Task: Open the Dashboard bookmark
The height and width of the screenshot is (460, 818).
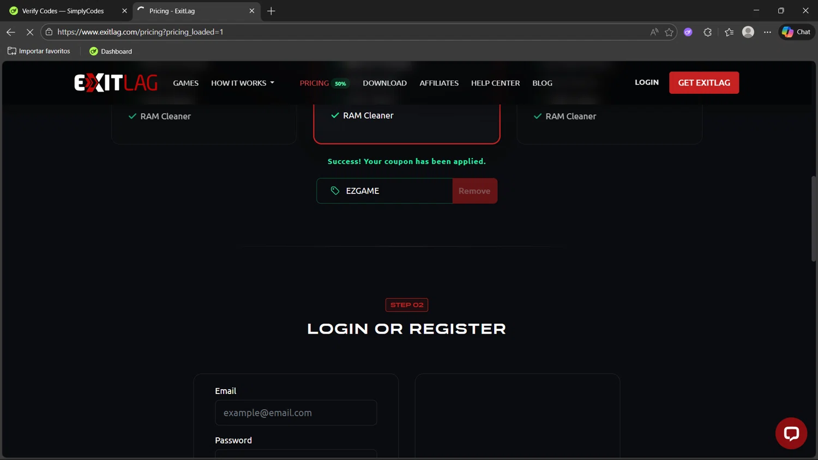Action: click(111, 51)
